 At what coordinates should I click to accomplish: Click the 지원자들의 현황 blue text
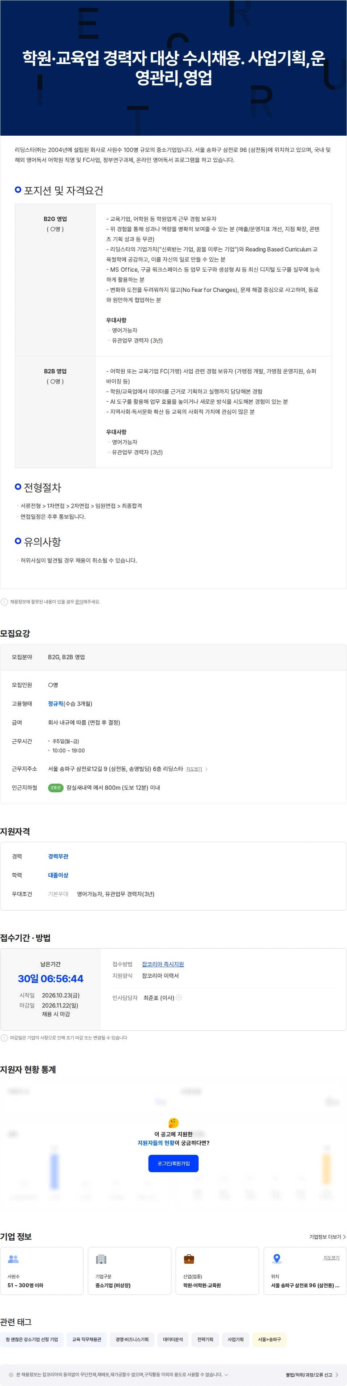click(156, 1143)
